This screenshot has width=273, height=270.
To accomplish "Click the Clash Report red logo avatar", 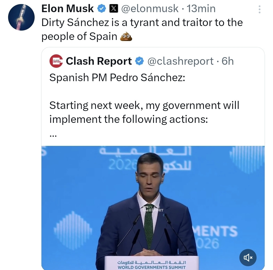I will coord(56,61).
